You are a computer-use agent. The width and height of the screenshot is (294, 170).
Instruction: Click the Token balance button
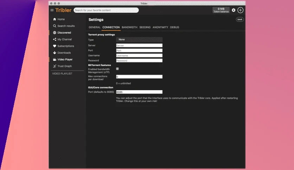[221, 10]
